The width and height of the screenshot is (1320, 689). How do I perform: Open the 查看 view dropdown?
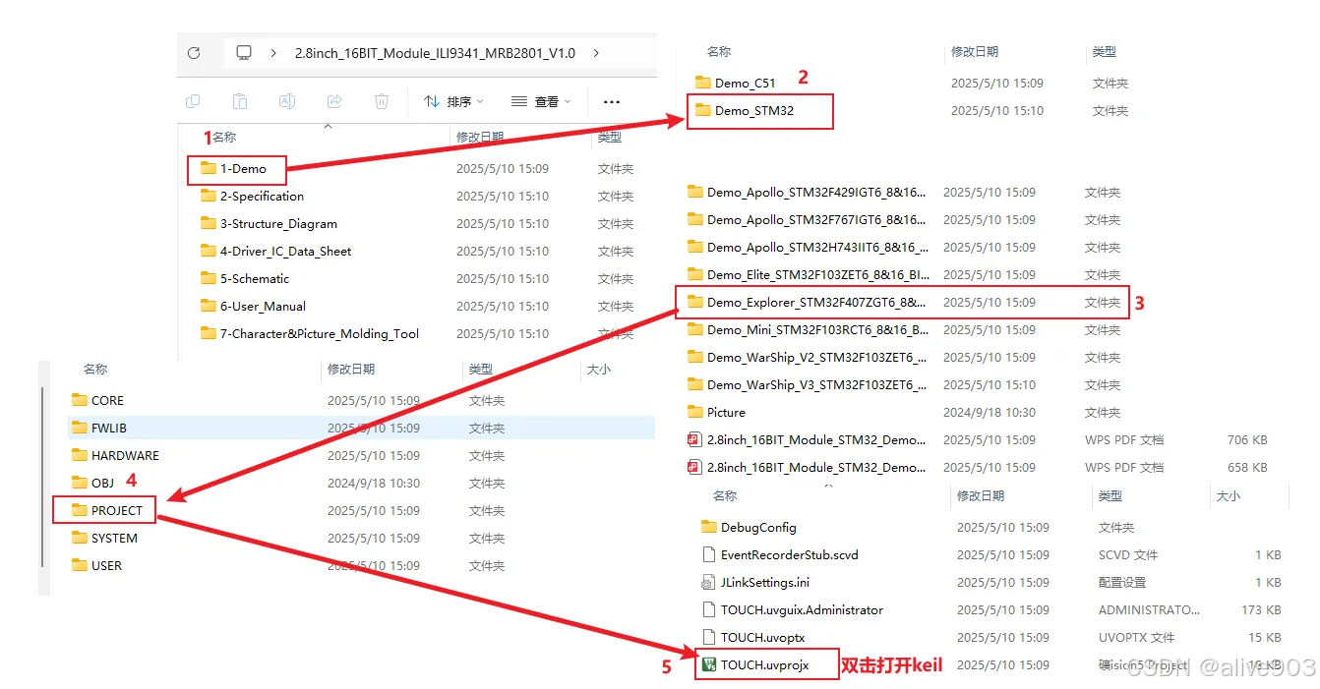point(541,101)
